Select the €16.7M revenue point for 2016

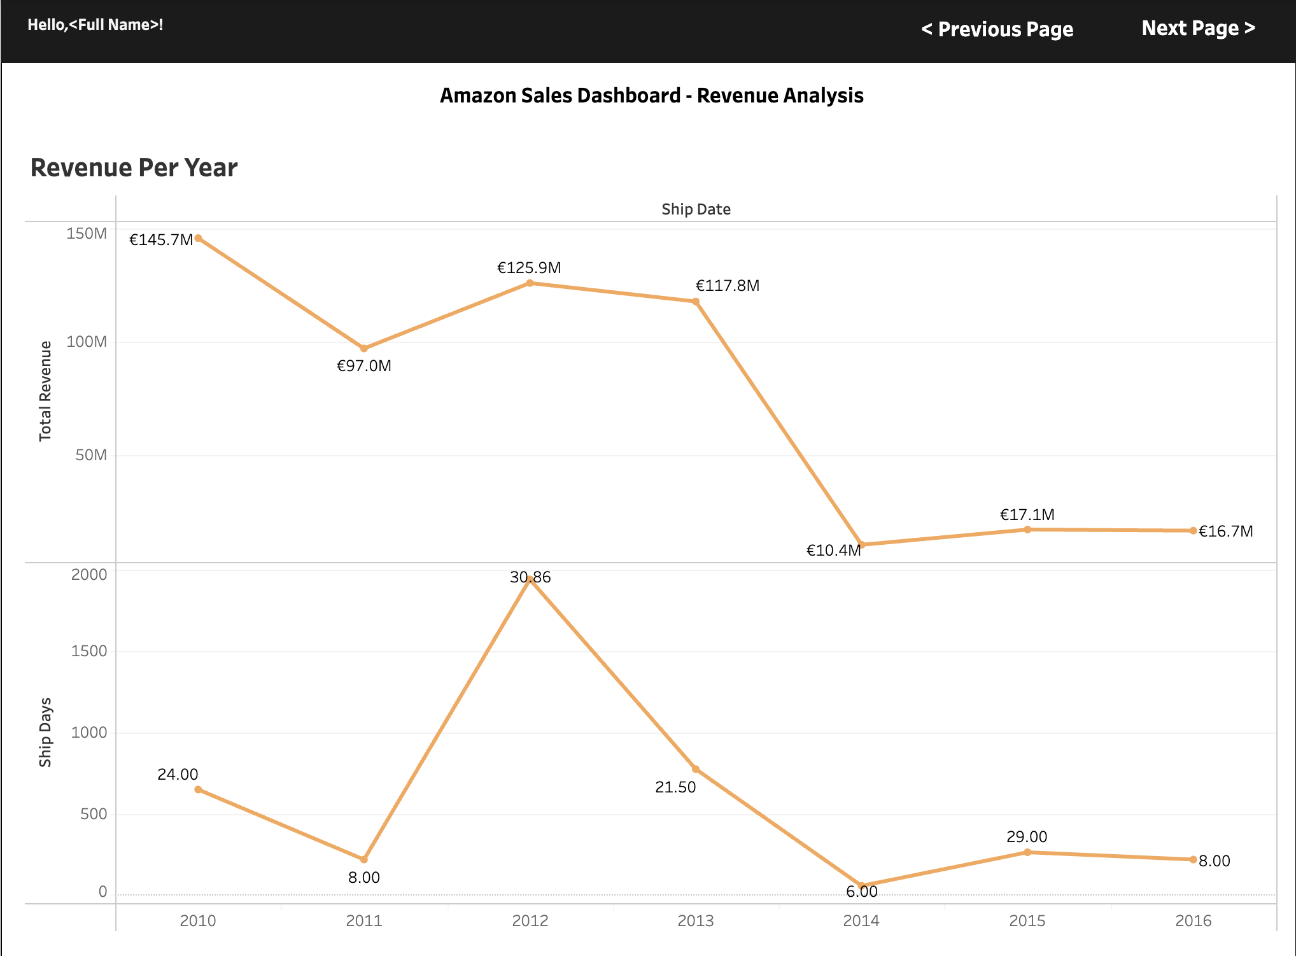tap(1194, 531)
